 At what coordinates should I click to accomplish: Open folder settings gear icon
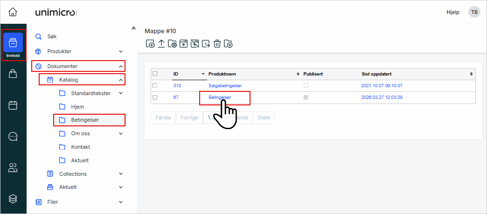tap(172, 44)
